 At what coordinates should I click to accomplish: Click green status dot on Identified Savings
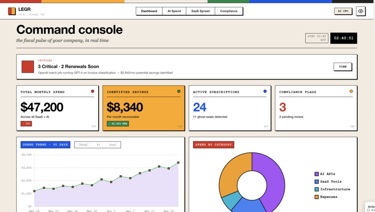tap(179, 91)
